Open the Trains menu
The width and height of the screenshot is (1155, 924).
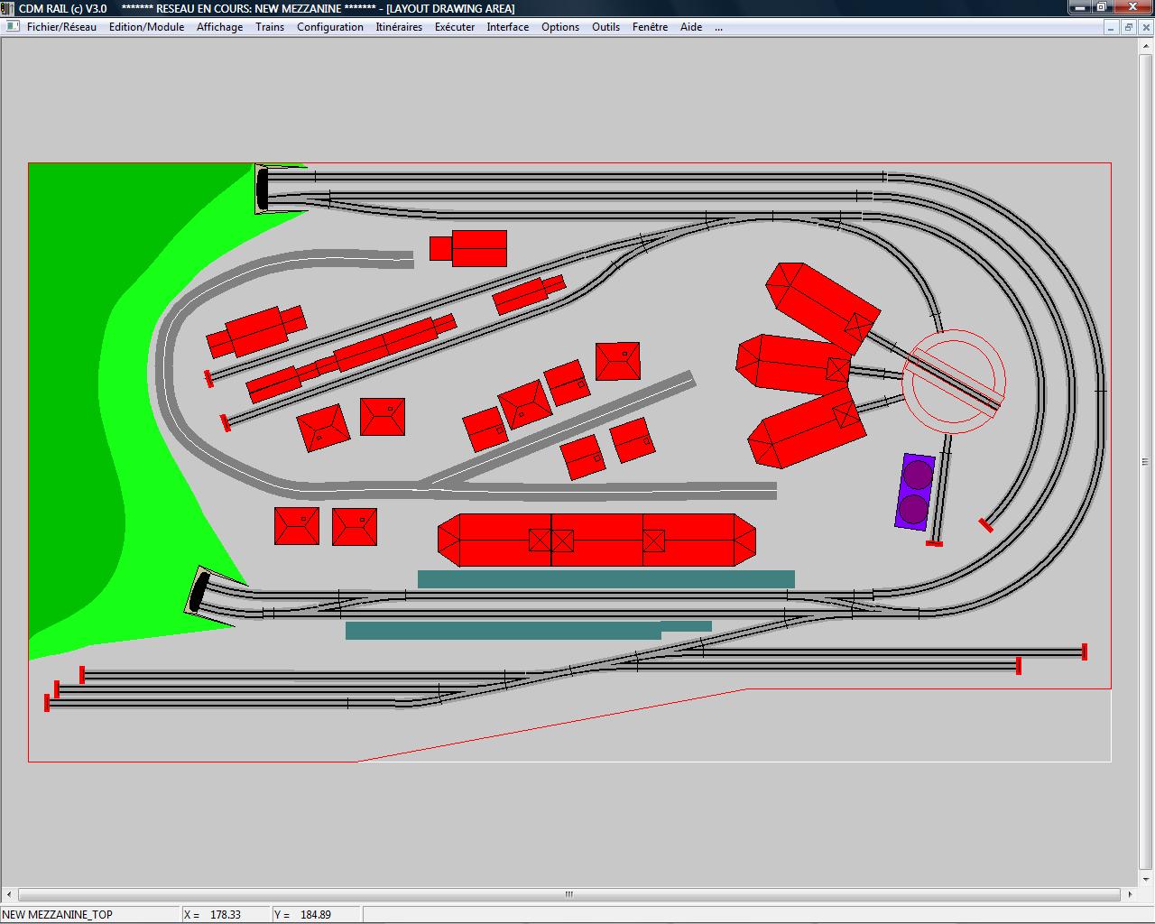270,27
